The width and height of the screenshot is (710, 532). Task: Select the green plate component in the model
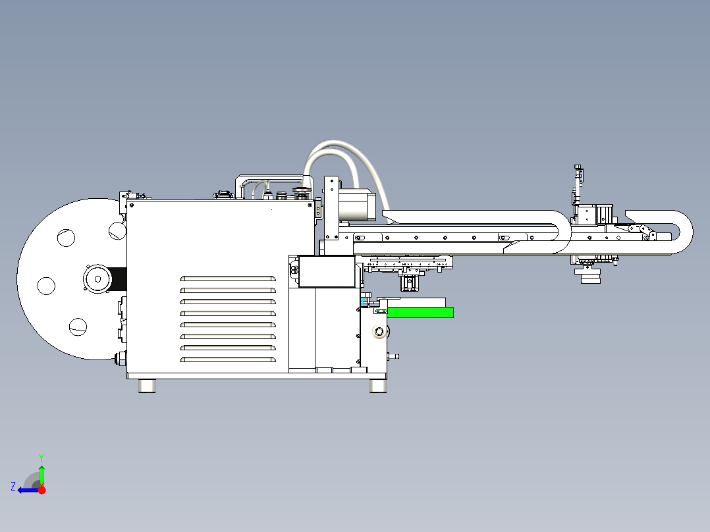pyautogui.click(x=420, y=312)
